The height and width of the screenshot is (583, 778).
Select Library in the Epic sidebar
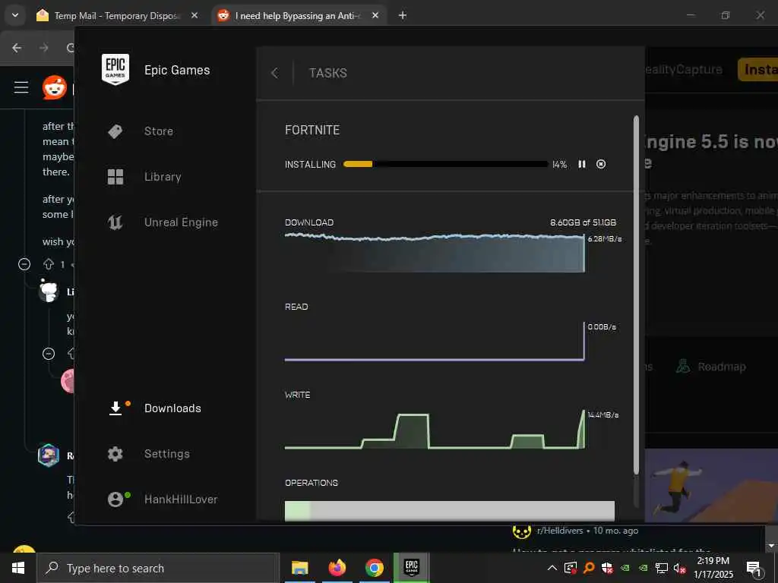pyautogui.click(x=163, y=177)
